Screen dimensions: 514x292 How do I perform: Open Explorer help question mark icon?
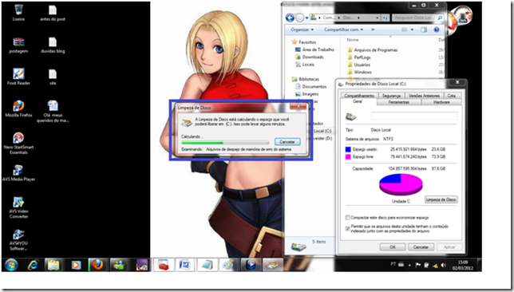(x=437, y=30)
